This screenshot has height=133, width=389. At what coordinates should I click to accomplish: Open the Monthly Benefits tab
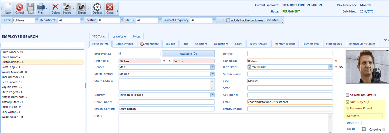pos(285,44)
